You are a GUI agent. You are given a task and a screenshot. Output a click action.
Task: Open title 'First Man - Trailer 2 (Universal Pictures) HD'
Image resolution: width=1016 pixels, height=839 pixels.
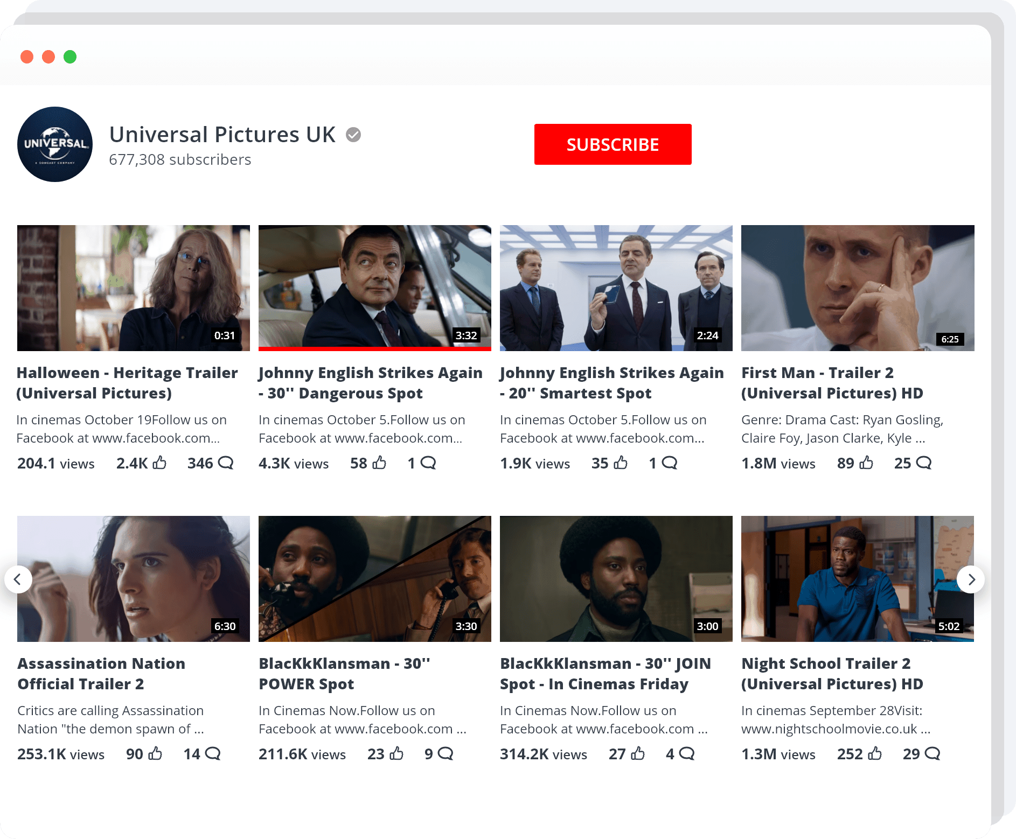pyautogui.click(x=832, y=383)
